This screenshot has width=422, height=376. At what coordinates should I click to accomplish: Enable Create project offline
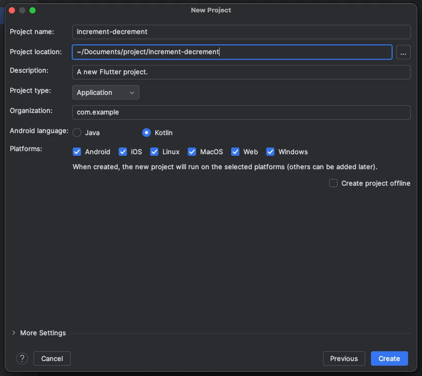(x=333, y=183)
